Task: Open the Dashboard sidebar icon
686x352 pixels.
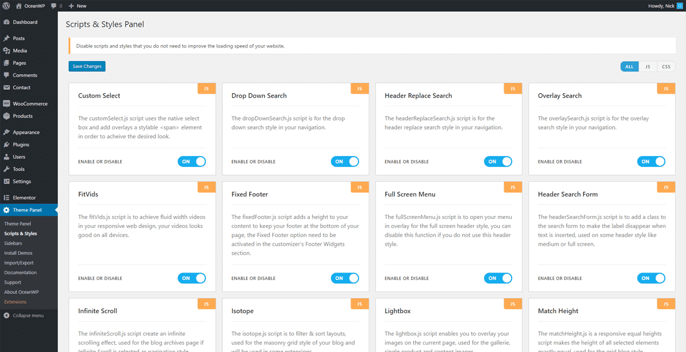Action: click(x=6, y=22)
